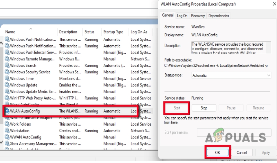
Task: Click gear icon of Windows Update Medic Service
Action: (7, 91)
